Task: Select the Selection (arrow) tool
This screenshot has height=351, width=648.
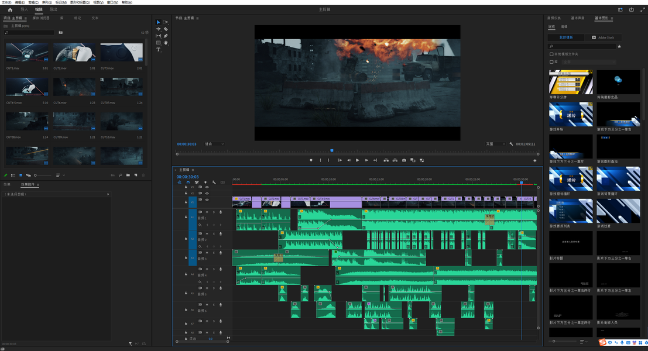Action: [x=158, y=22]
